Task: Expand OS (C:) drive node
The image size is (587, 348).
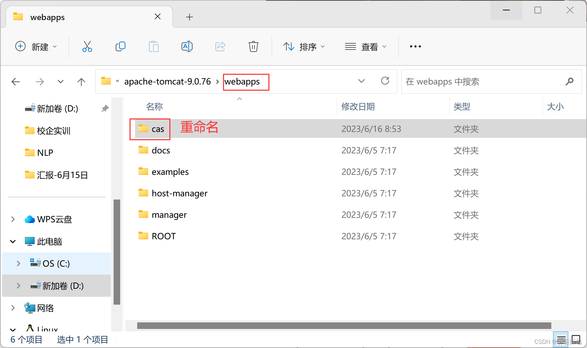Action: coord(18,264)
